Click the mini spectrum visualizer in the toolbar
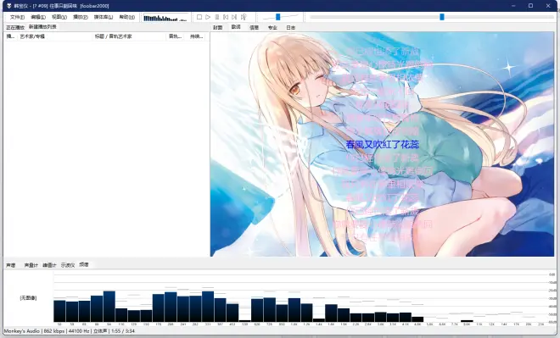 click(x=165, y=18)
